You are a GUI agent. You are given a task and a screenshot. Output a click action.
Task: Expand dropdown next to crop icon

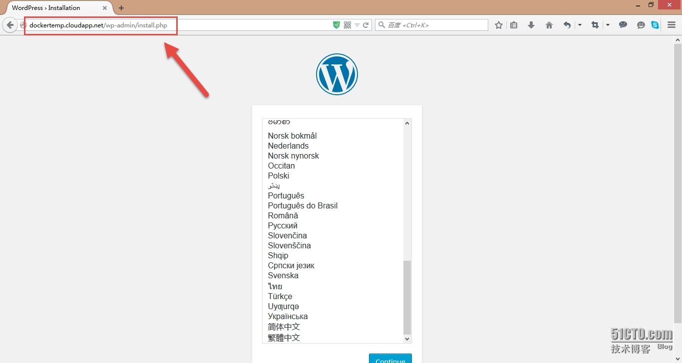pos(608,25)
